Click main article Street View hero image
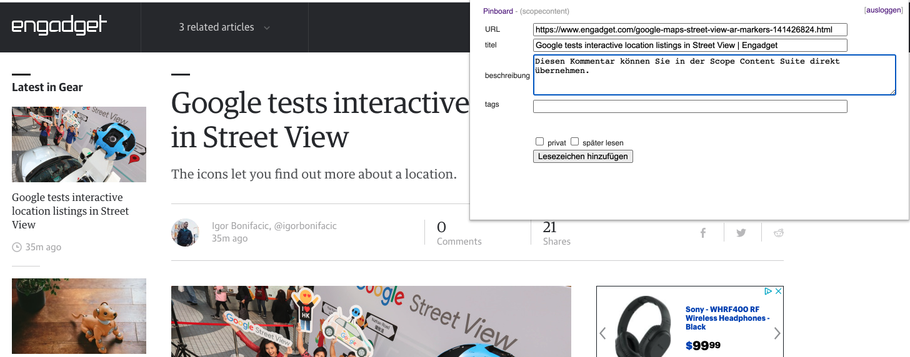Viewport: 910px width, 357px height. point(371,321)
